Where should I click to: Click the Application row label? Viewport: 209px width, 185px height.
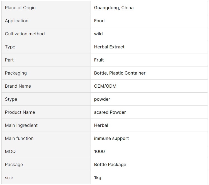(17, 21)
